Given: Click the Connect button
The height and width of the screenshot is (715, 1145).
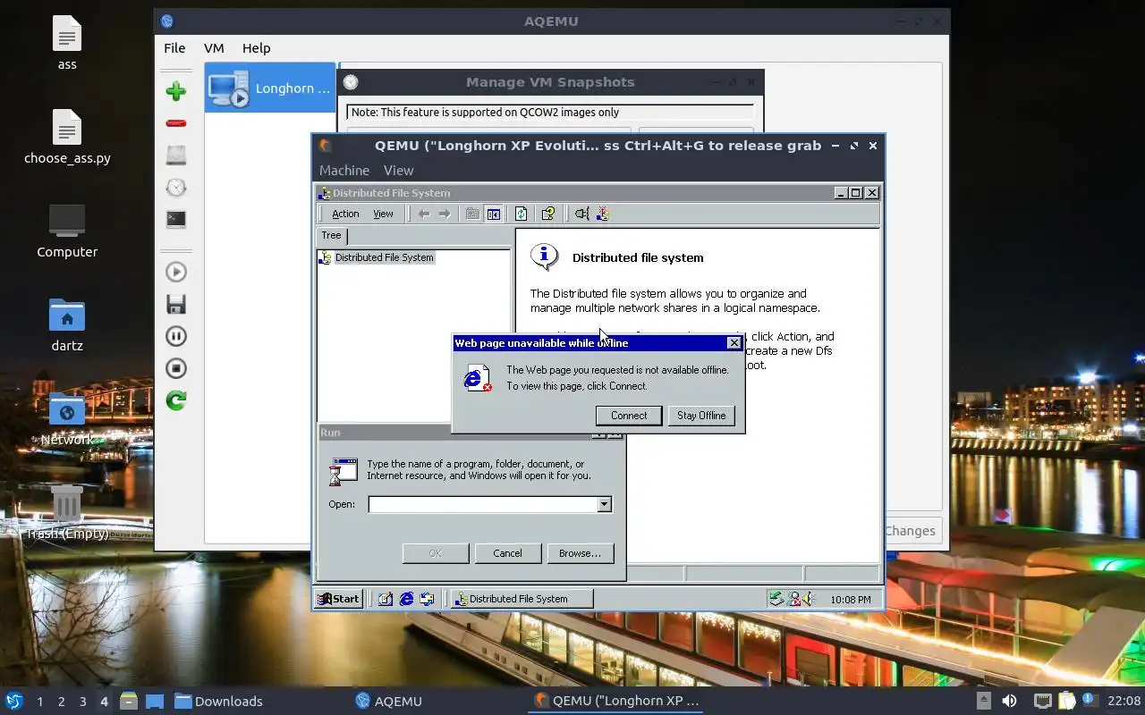Looking at the screenshot, I should (629, 416).
